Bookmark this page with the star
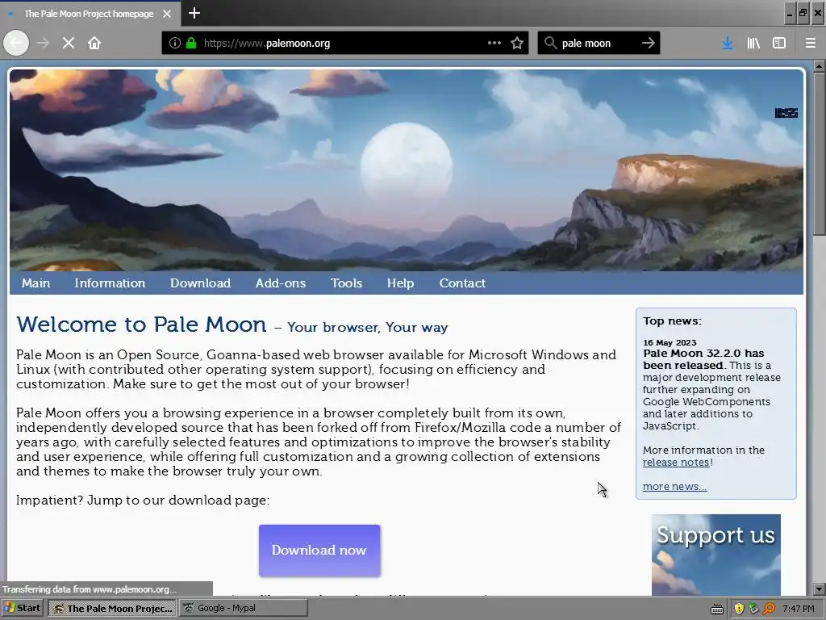The image size is (826, 620). click(517, 43)
